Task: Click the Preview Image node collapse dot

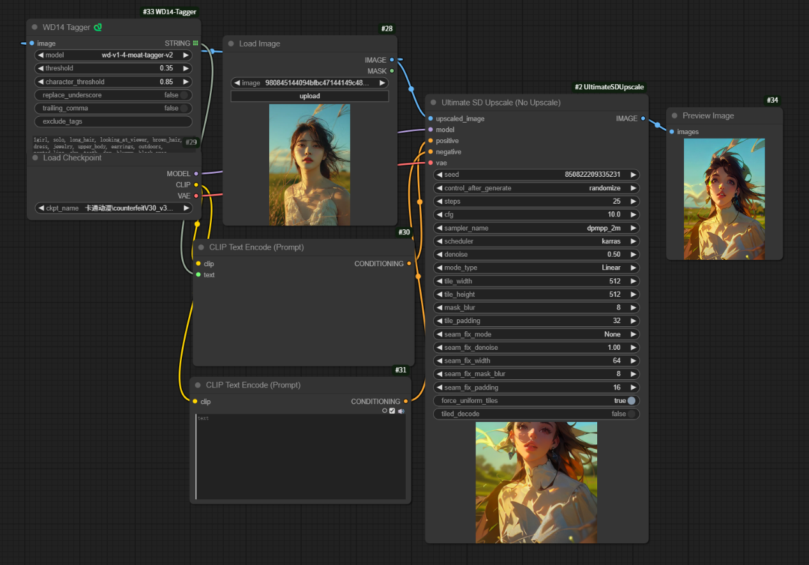Action: pyautogui.click(x=674, y=116)
